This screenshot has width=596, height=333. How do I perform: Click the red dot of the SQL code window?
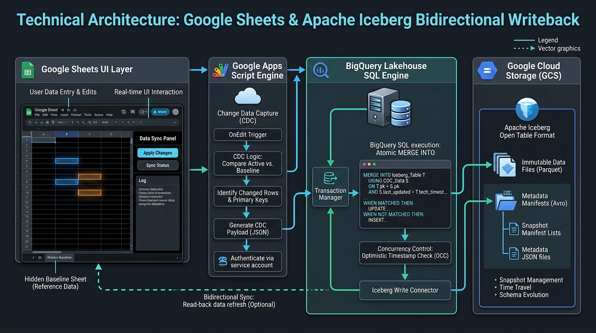[x=364, y=165]
